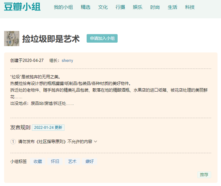Click the 小组标签 label
221x186 pixels.
18,161
